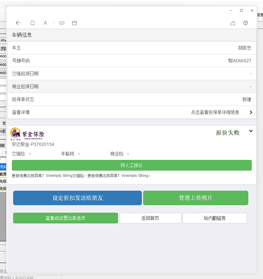Click the share icon at top right
The image size is (263, 279).
click(x=233, y=23)
